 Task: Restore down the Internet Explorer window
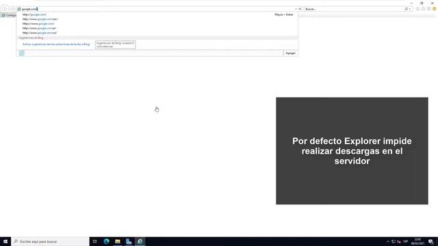422,3
